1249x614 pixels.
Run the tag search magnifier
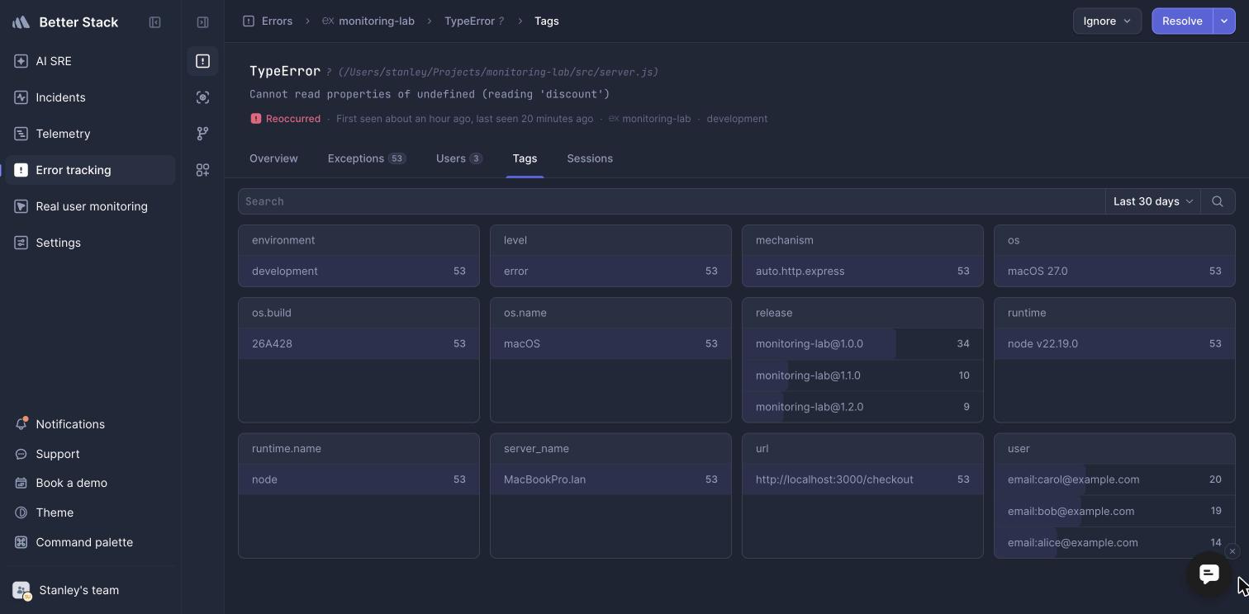(x=1217, y=201)
